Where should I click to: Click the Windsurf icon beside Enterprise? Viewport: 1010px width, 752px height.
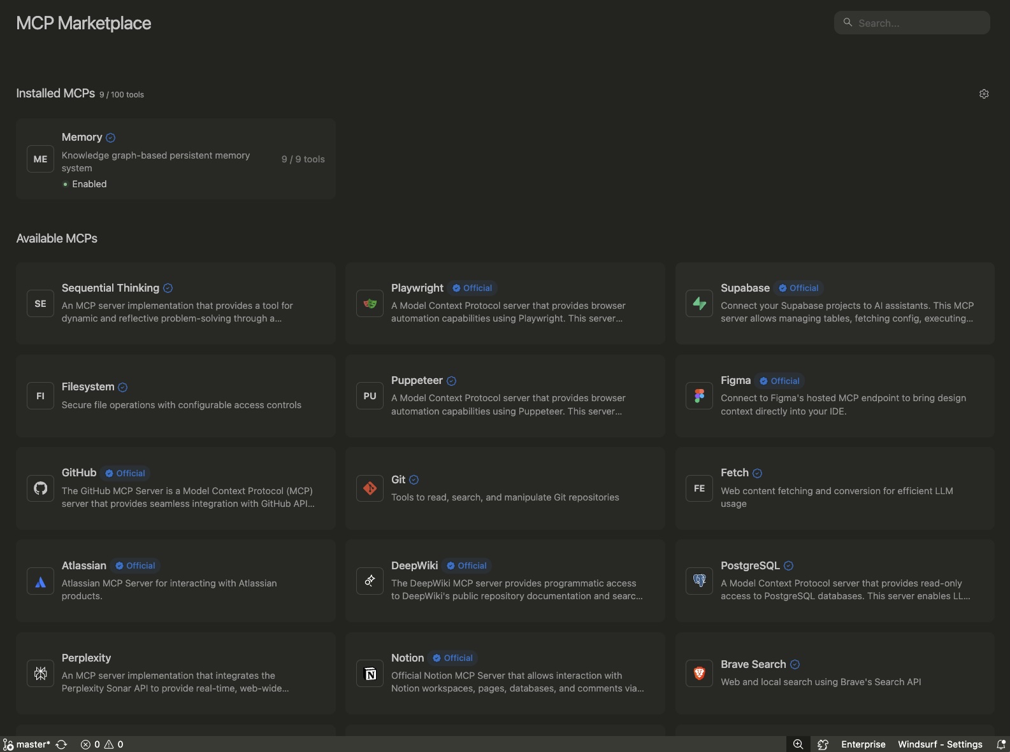[823, 744]
